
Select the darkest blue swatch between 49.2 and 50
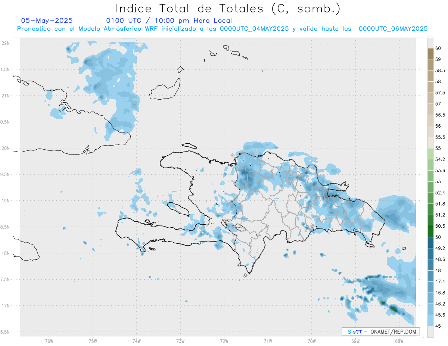[430, 243]
